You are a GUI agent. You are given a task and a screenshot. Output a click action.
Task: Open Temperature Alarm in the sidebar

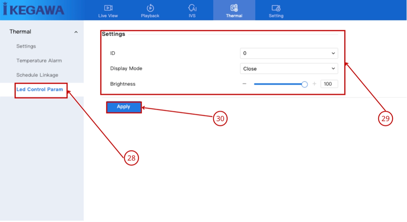[x=39, y=61]
